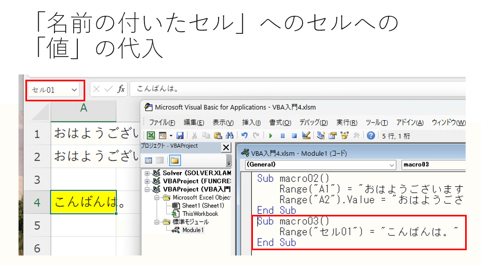Select Module1 in project tree
This screenshot has height=265, width=481.
coord(193,230)
